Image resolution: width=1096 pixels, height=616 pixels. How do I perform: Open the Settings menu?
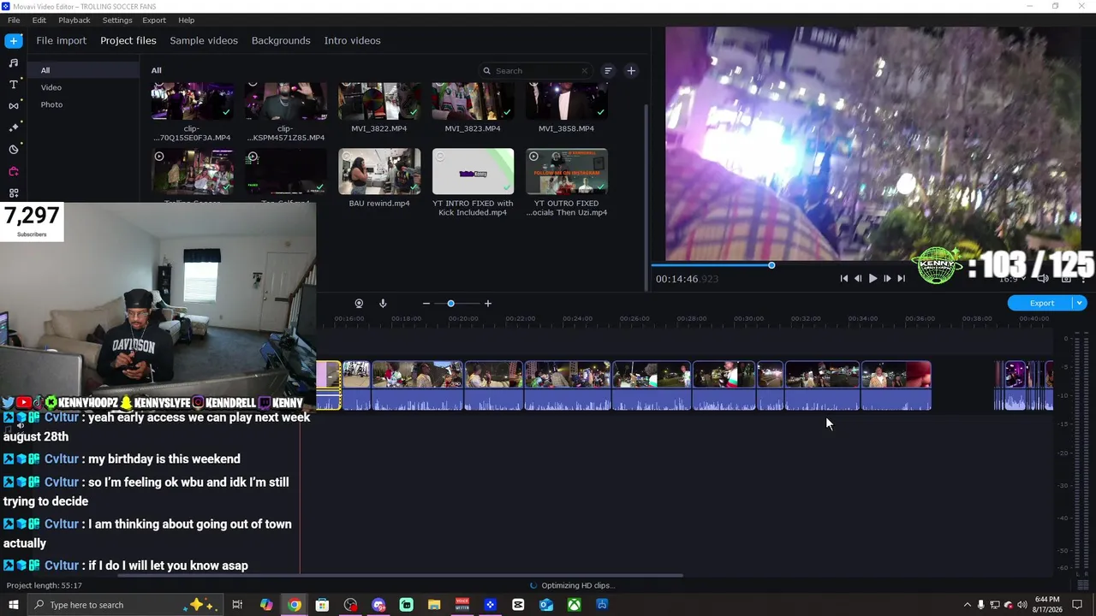point(117,20)
